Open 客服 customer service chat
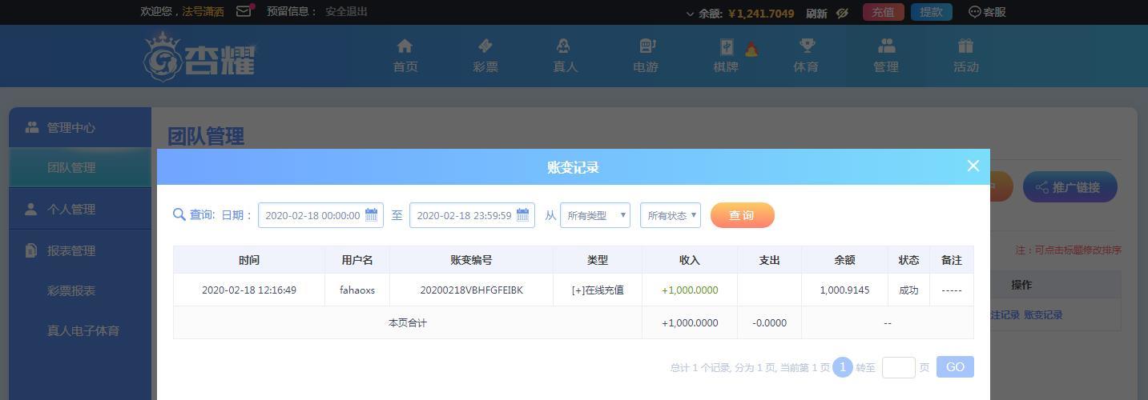 987,12
